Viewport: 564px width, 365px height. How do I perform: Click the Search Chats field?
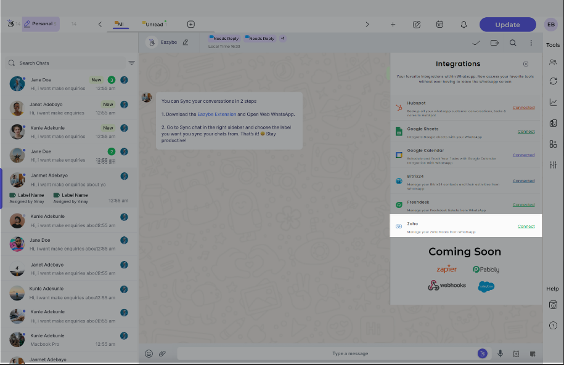[66, 63]
